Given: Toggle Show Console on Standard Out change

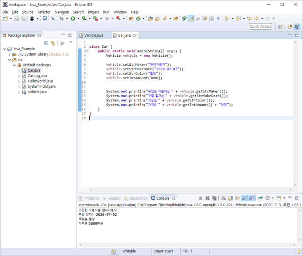Looking at the screenshot, I should pyautogui.click(x=245, y=198).
